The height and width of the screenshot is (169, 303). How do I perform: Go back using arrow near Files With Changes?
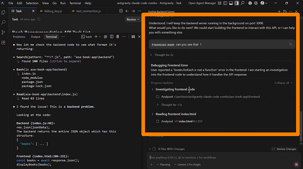click(150, 149)
